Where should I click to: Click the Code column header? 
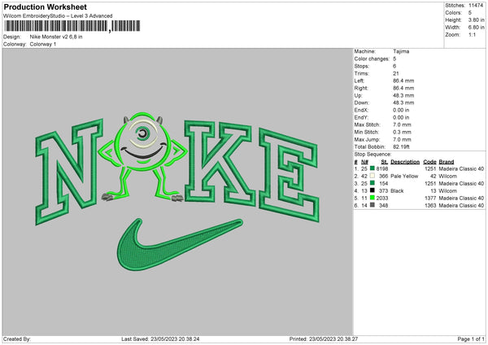pyautogui.click(x=429, y=162)
